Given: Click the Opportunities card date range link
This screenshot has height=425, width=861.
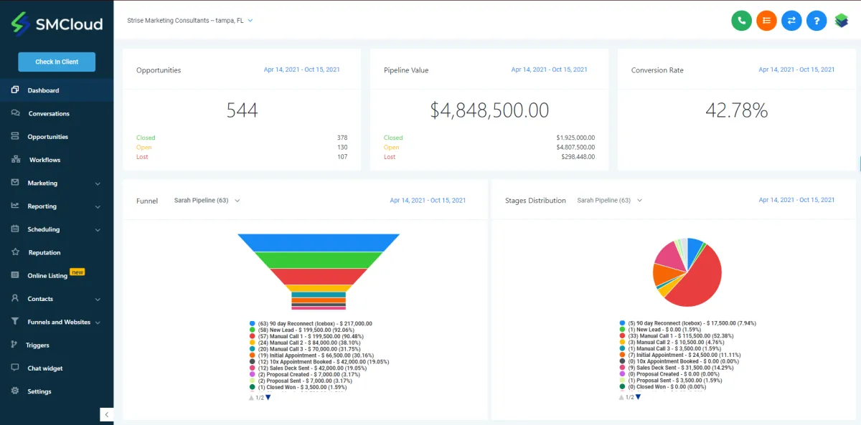Looking at the screenshot, I should 302,70.
